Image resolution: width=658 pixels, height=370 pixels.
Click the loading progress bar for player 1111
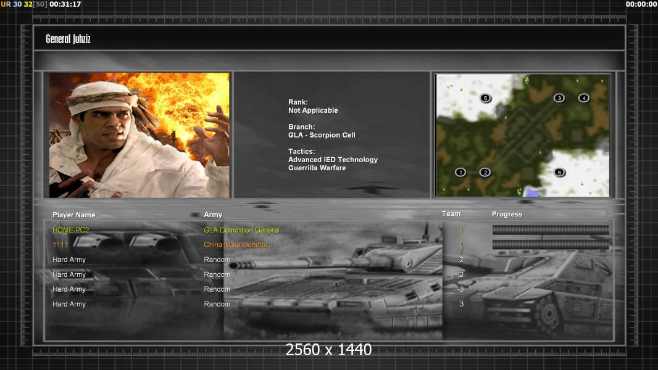551,245
